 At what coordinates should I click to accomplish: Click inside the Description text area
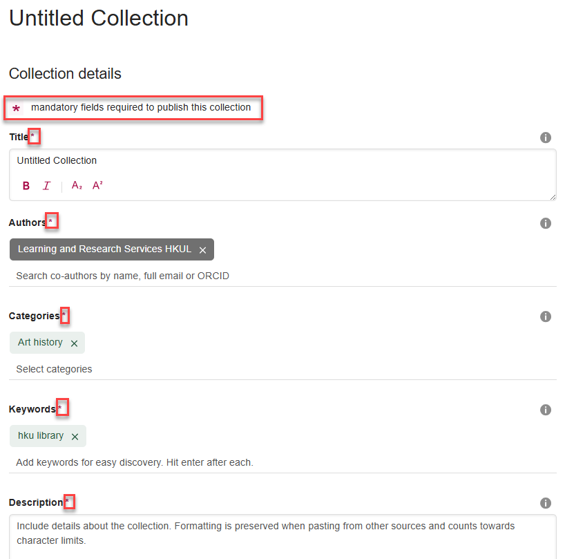[x=276, y=539]
